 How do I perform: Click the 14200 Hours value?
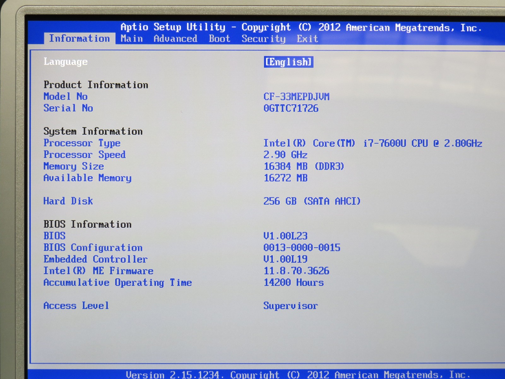click(x=294, y=282)
